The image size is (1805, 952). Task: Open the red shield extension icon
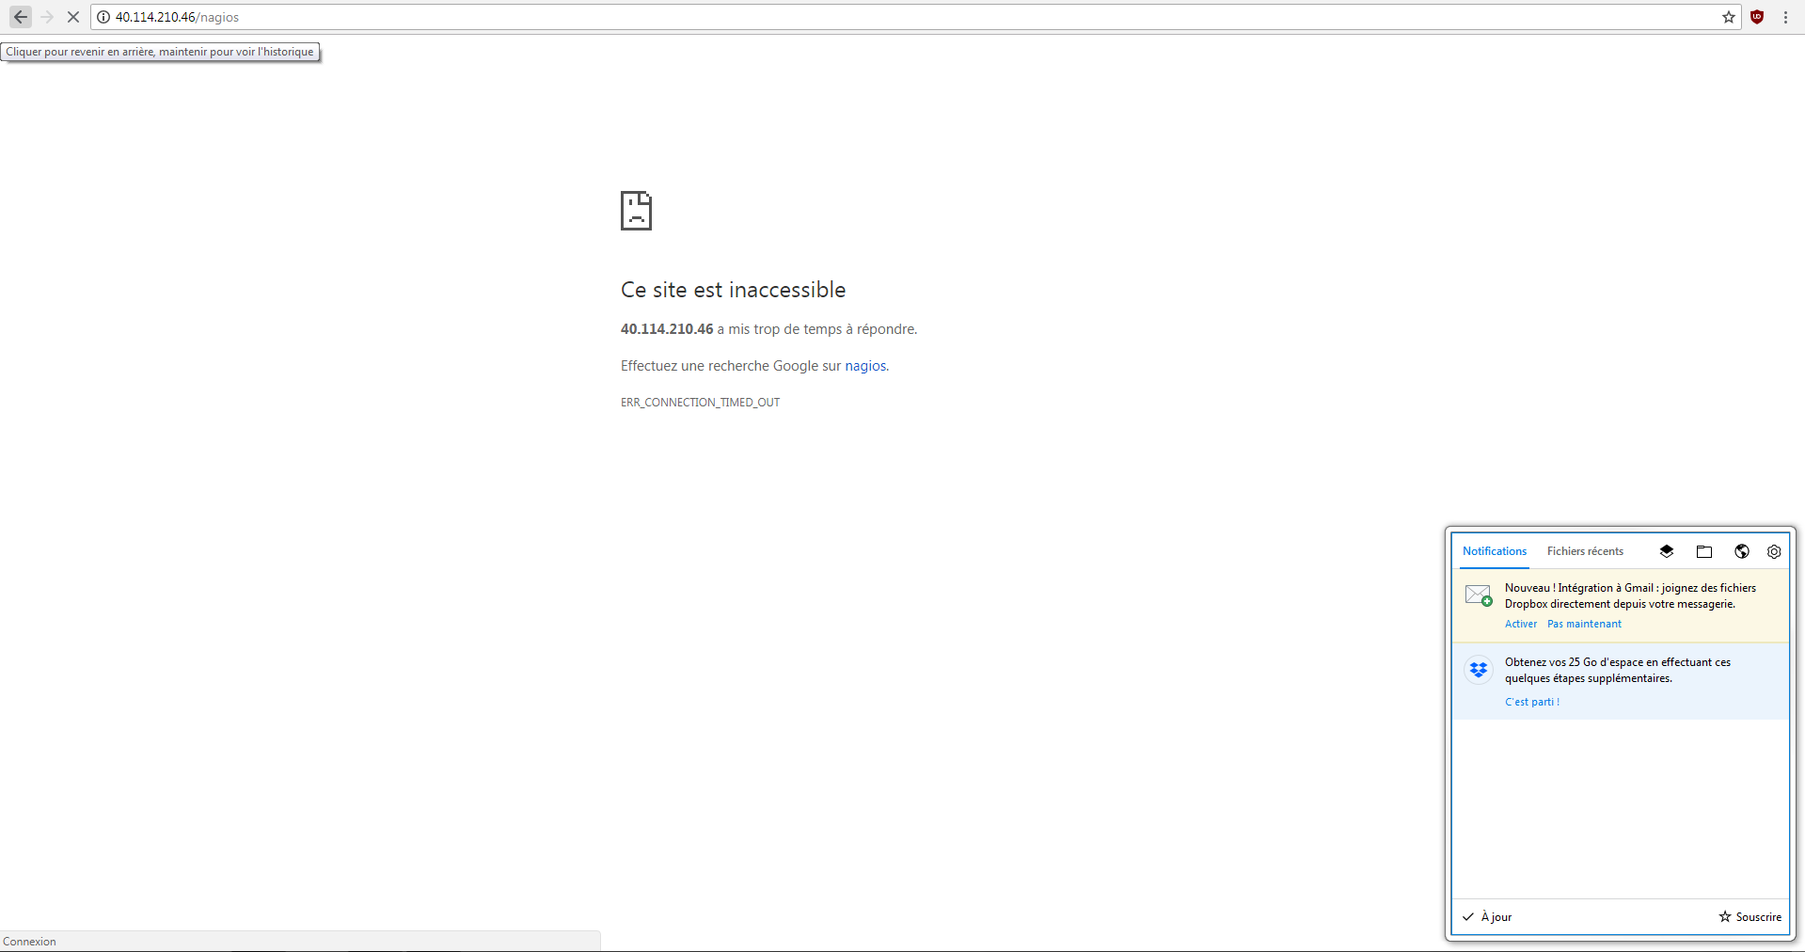1757,17
